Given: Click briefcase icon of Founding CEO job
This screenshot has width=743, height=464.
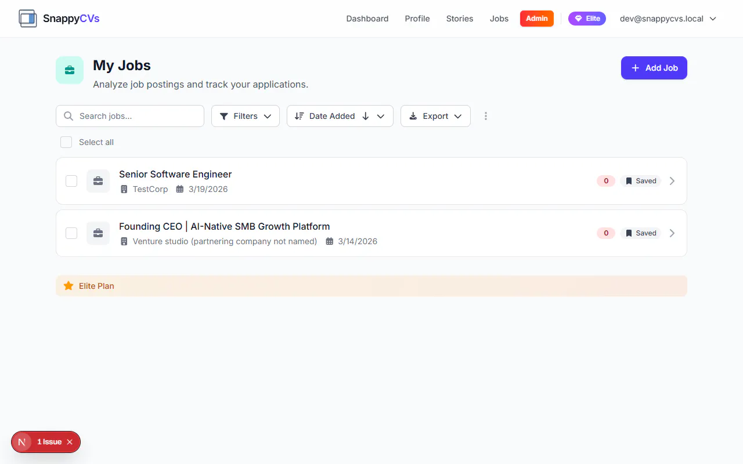Looking at the screenshot, I should point(98,233).
